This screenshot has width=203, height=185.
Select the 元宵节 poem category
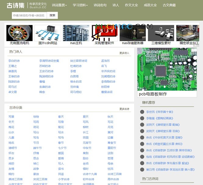87,143
